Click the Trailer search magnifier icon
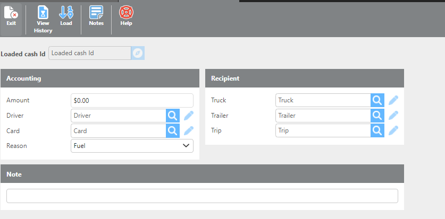 (377, 115)
